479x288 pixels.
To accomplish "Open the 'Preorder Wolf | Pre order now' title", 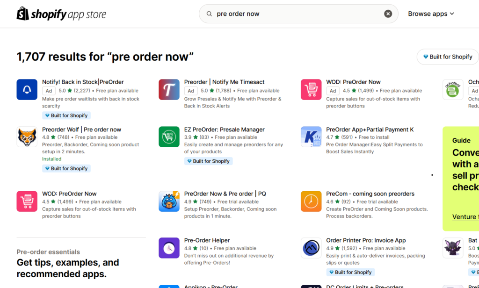I will point(81,130).
